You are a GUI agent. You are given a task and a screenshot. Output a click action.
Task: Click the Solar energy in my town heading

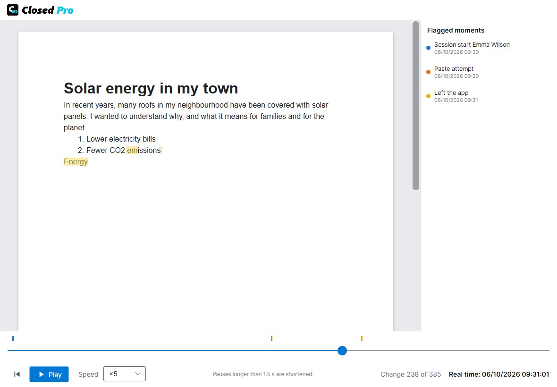(x=151, y=88)
